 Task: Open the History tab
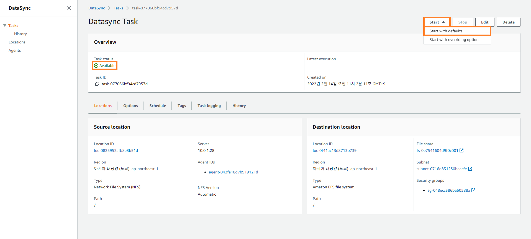click(x=239, y=106)
